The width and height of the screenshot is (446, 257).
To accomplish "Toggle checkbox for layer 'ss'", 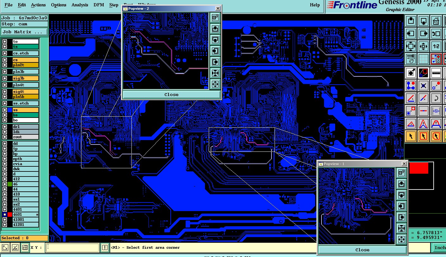I will click(5, 110).
